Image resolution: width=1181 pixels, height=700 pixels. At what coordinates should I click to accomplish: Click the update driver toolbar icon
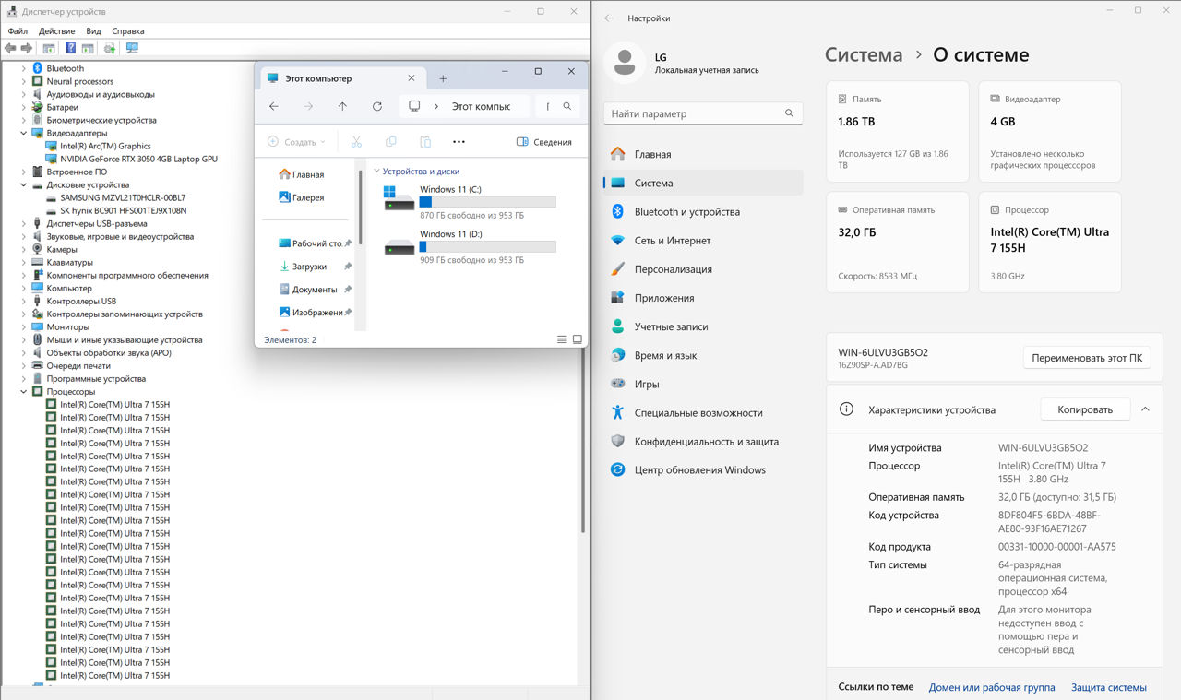(x=110, y=48)
